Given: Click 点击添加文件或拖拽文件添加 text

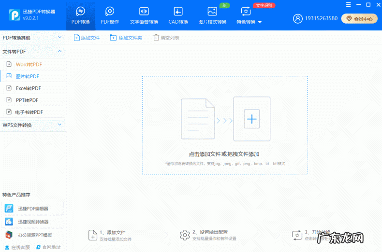Looking at the screenshot, I should point(224,154).
